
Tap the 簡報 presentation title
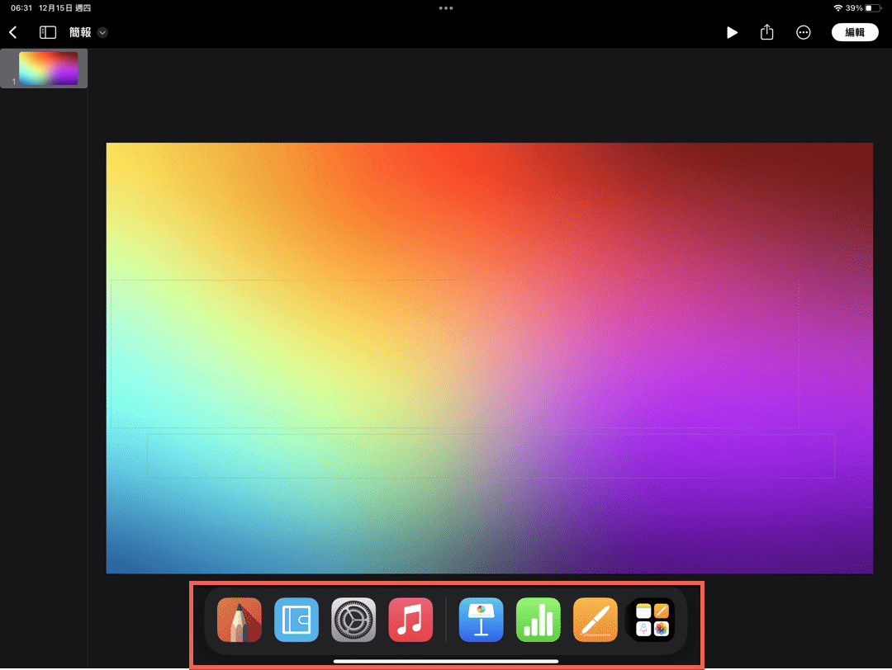(80, 32)
